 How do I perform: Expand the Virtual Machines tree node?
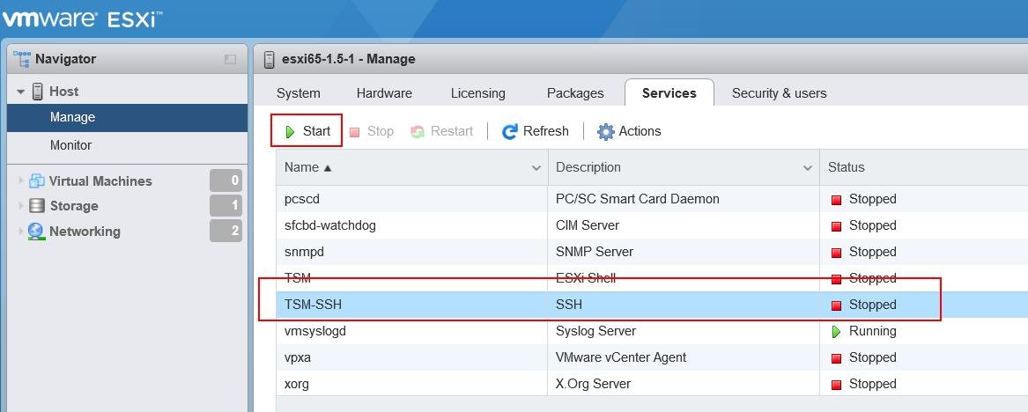pyautogui.click(x=21, y=181)
